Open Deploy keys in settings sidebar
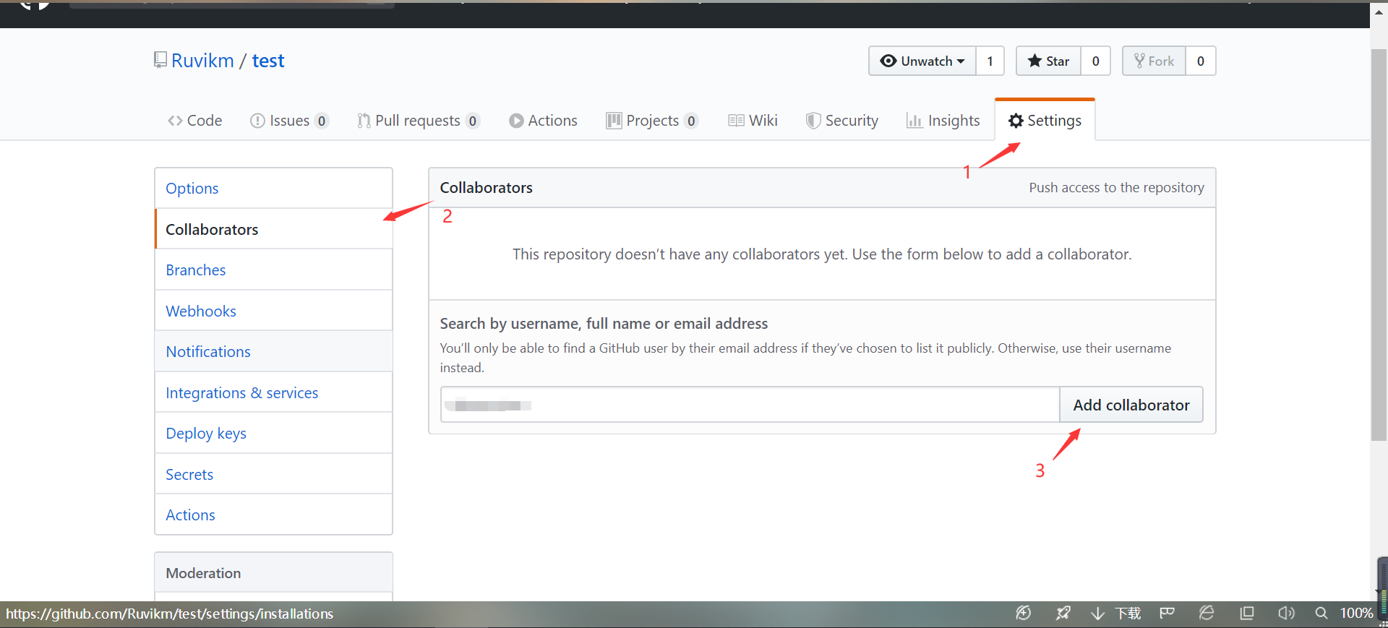Viewport: 1388px width, 628px height. click(273, 433)
